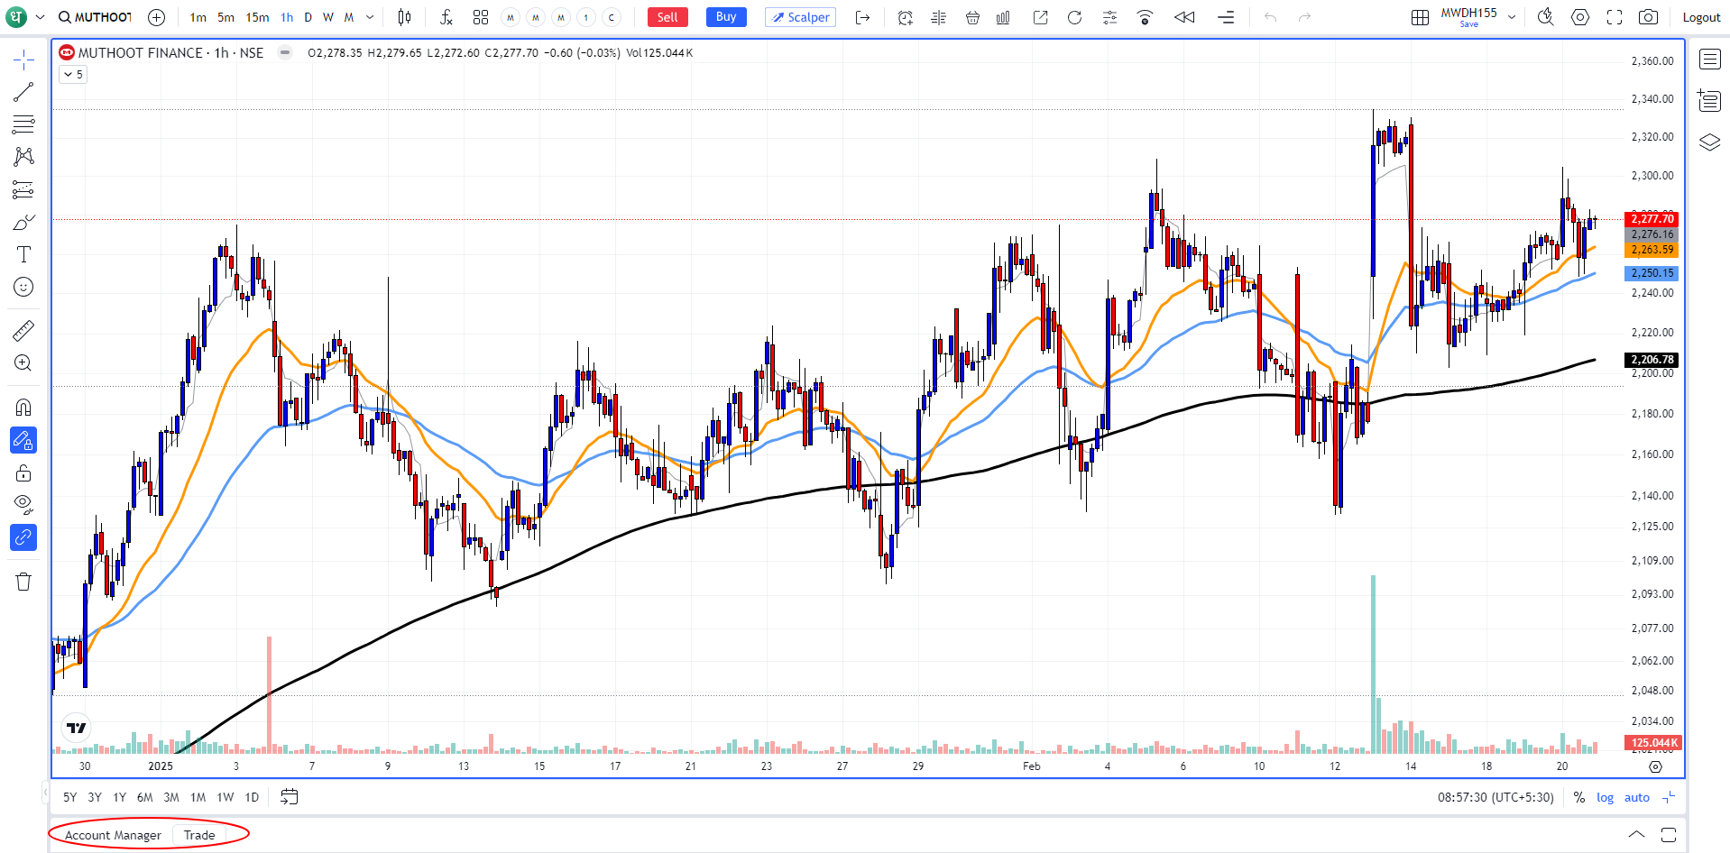This screenshot has width=1730, height=853.
Task: Toggle lock all drawing tools
Action: tap(23, 472)
